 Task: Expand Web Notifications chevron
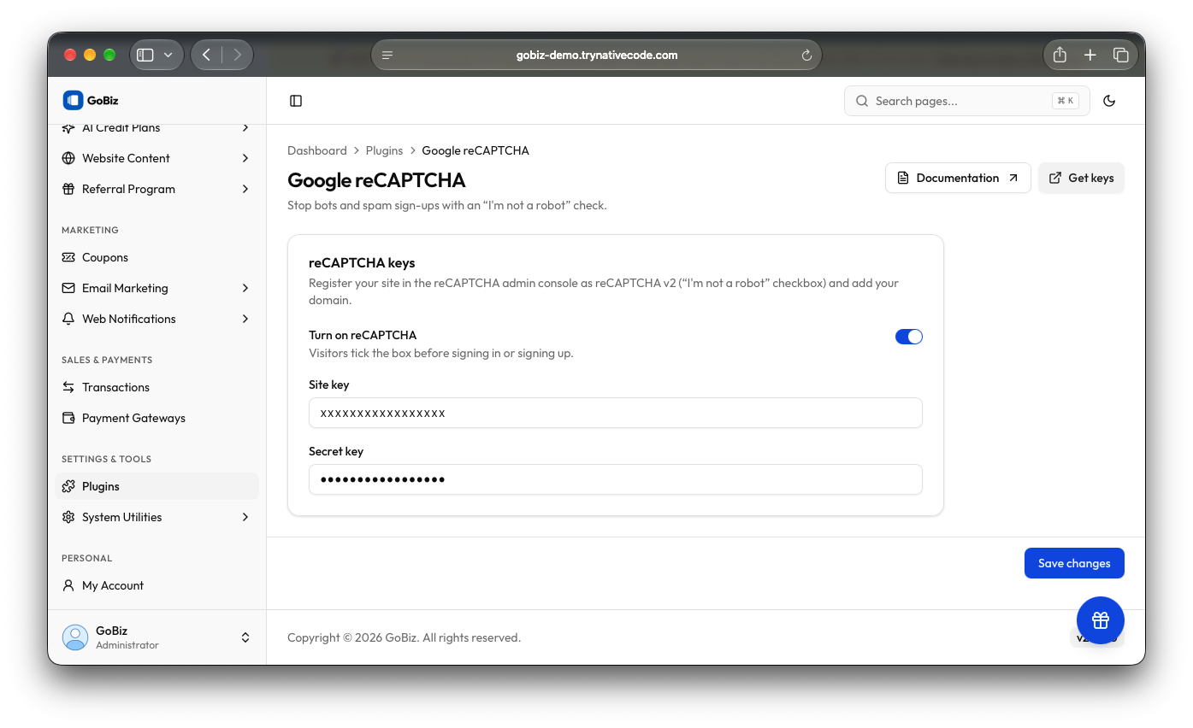(x=245, y=319)
